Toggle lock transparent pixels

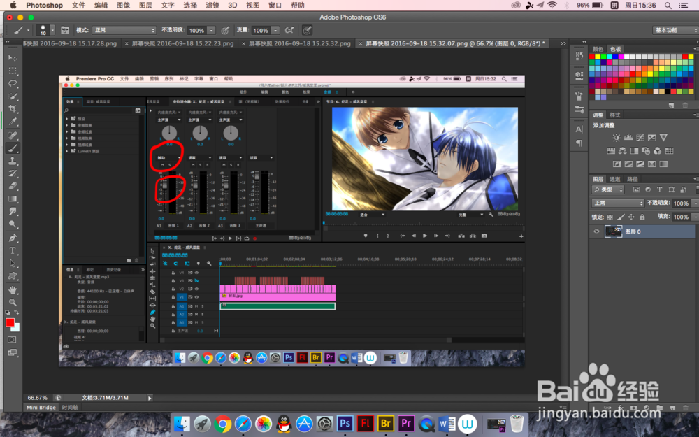tap(610, 217)
